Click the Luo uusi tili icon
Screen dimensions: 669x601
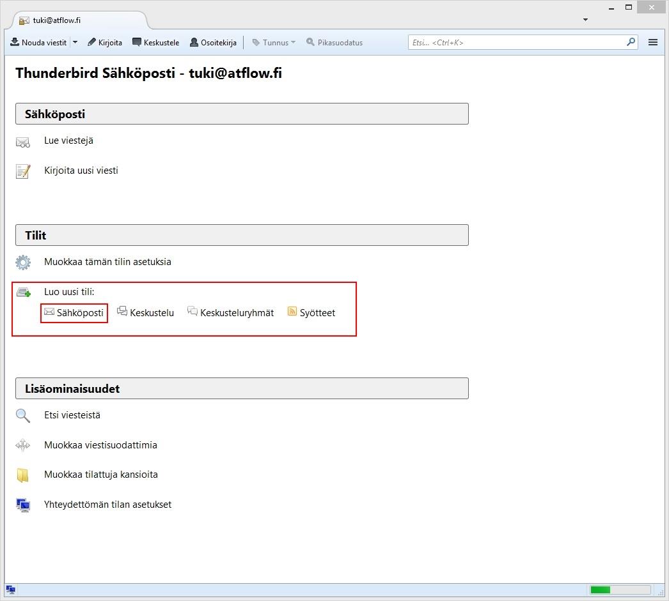24,292
